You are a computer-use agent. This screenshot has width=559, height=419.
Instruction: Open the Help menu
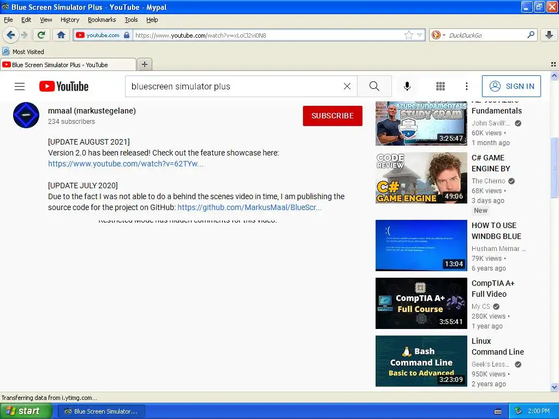(152, 20)
